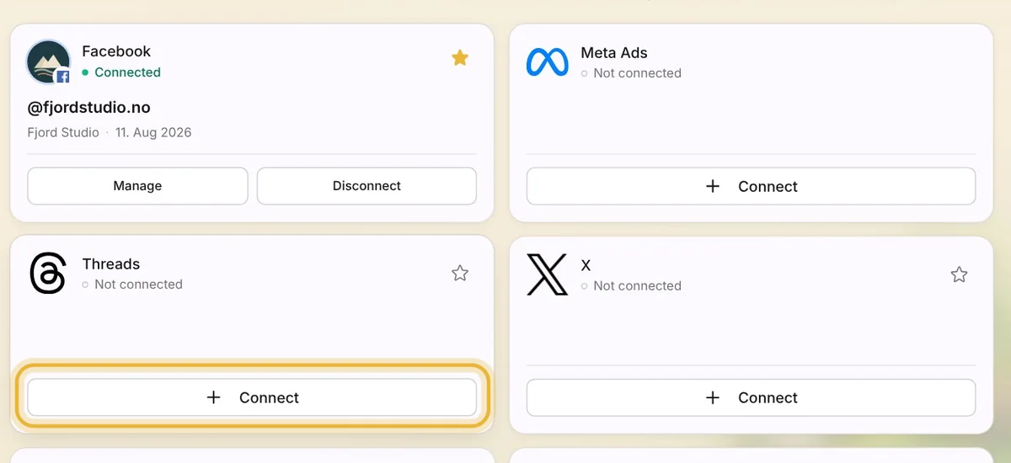Image resolution: width=1011 pixels, height=463 pixels.
Task: Click 'Not connected' under X
Action: [637, 286]
